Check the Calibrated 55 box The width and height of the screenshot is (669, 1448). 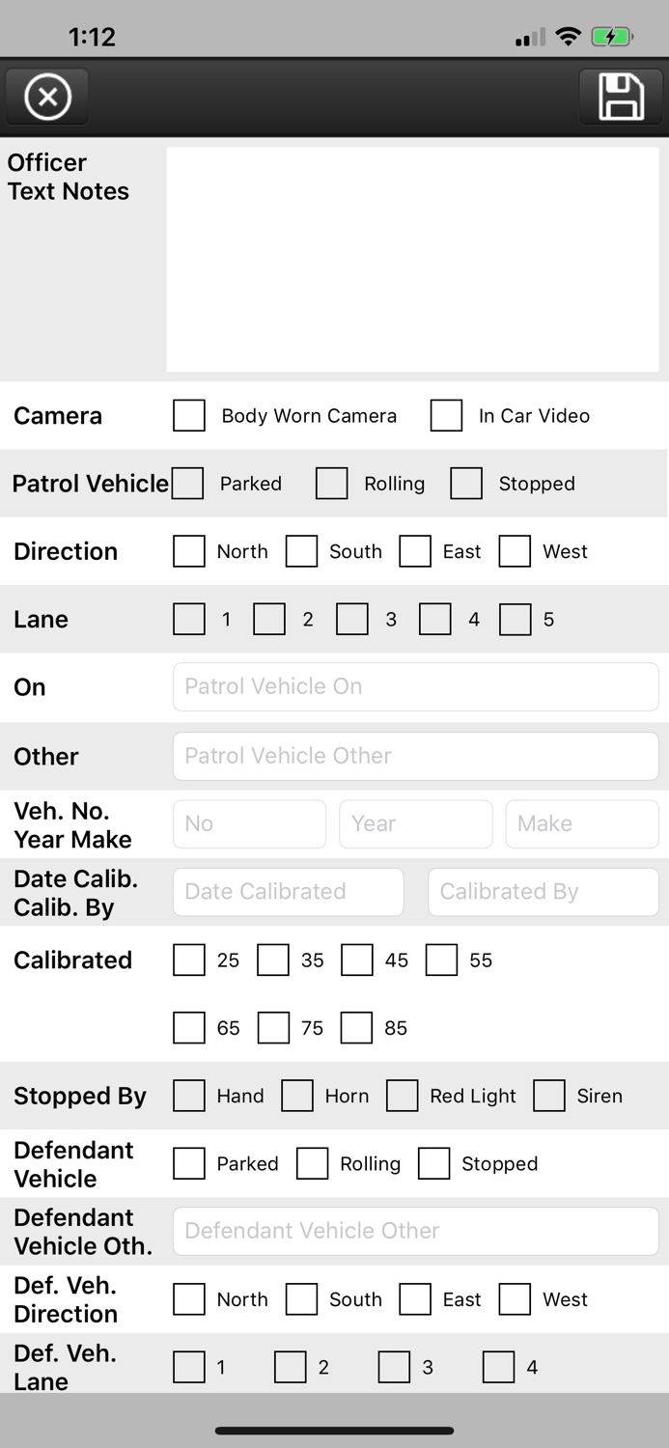pos(441,961)
